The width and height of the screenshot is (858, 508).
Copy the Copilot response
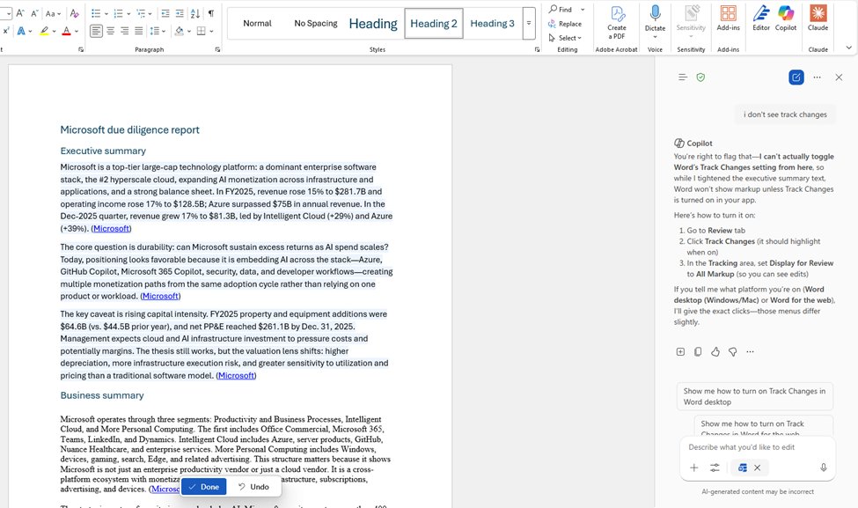[698, 351]
